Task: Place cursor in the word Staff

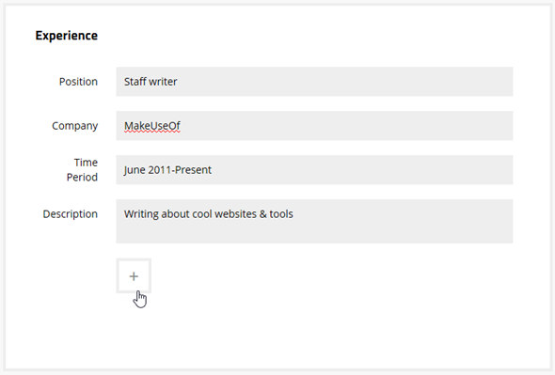Action: [135, 82]
